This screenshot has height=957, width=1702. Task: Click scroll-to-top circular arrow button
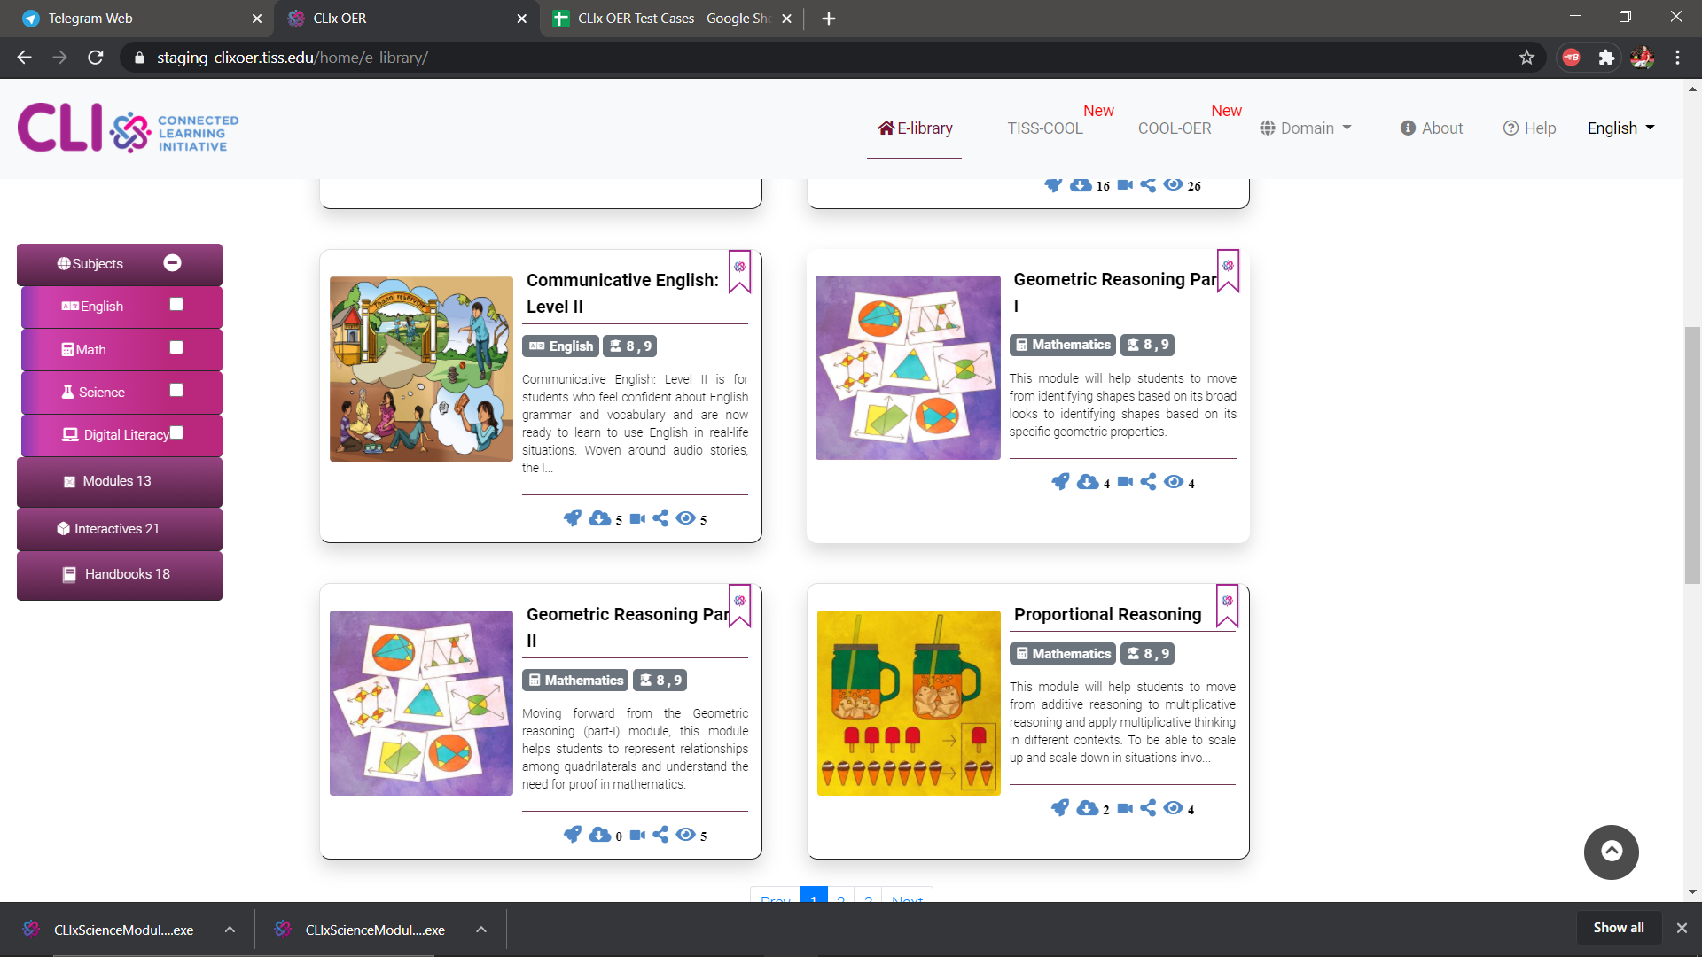click(1611, 852)
